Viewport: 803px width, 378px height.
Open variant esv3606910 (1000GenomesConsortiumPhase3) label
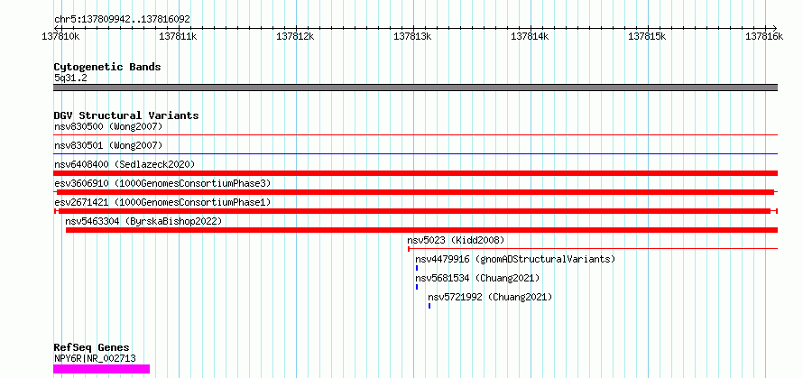point(162,183)
